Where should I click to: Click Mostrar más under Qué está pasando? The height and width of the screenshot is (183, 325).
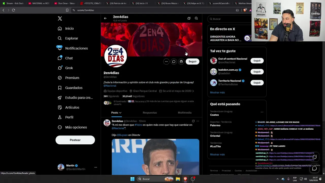(217, 155)
